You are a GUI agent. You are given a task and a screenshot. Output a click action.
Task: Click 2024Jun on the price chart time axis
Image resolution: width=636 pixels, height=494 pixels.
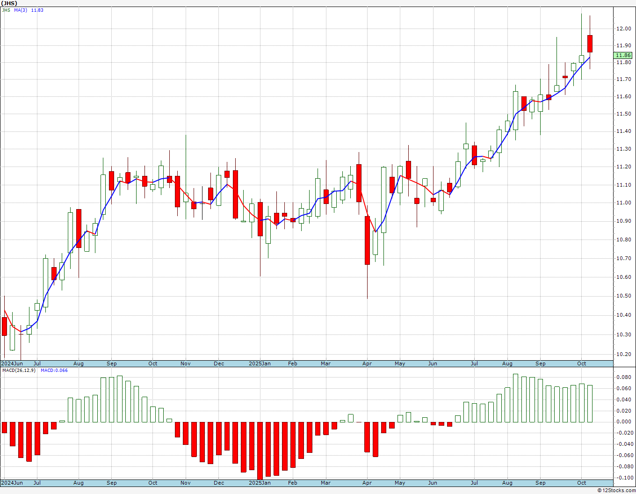click(x=12, y=363)
